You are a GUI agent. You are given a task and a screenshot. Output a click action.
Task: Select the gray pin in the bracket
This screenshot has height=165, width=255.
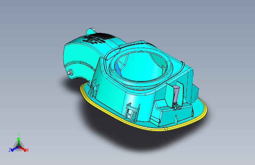click(x=176, y=95)
